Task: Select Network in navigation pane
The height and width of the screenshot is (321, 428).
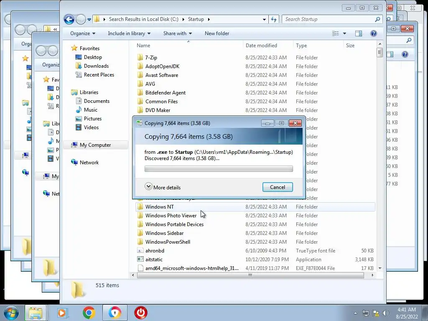Action: [89, 163]
